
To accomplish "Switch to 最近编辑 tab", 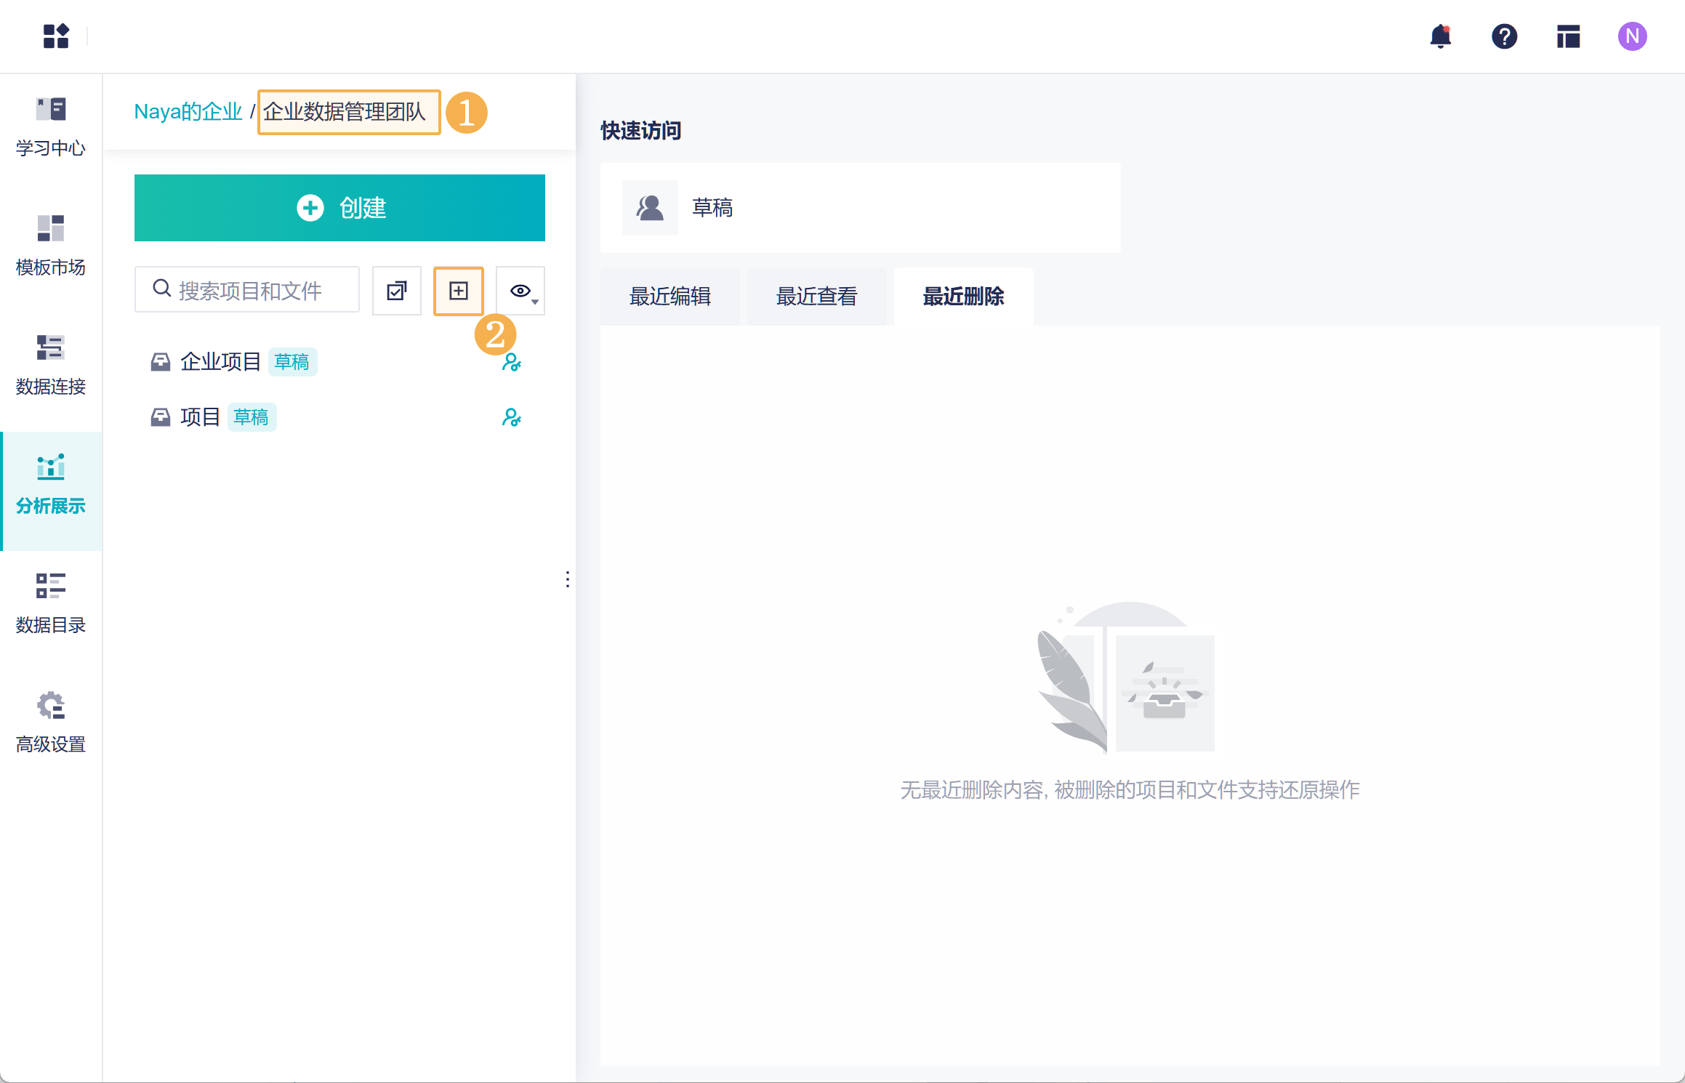I will pyautogui.click(x=669, y=297).
